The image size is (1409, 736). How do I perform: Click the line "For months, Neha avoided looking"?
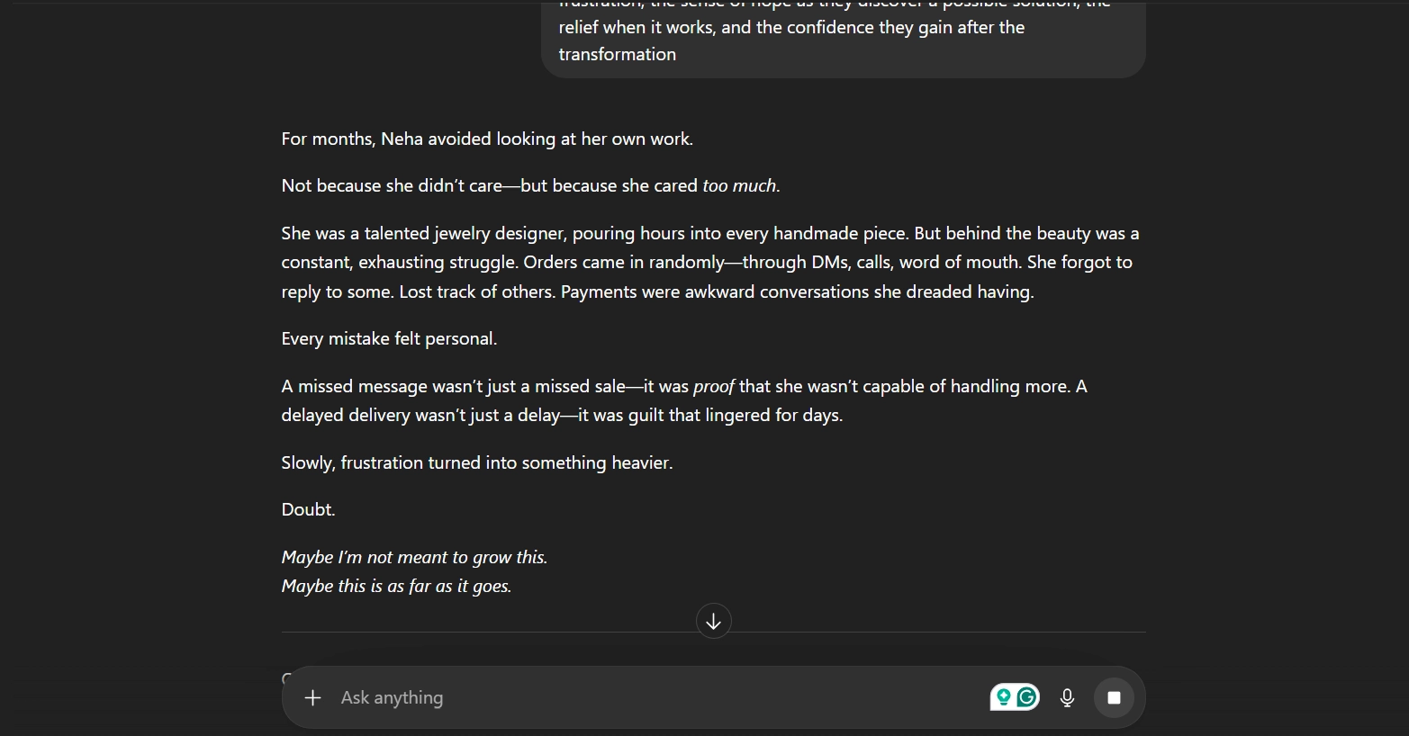coord(486,139)
